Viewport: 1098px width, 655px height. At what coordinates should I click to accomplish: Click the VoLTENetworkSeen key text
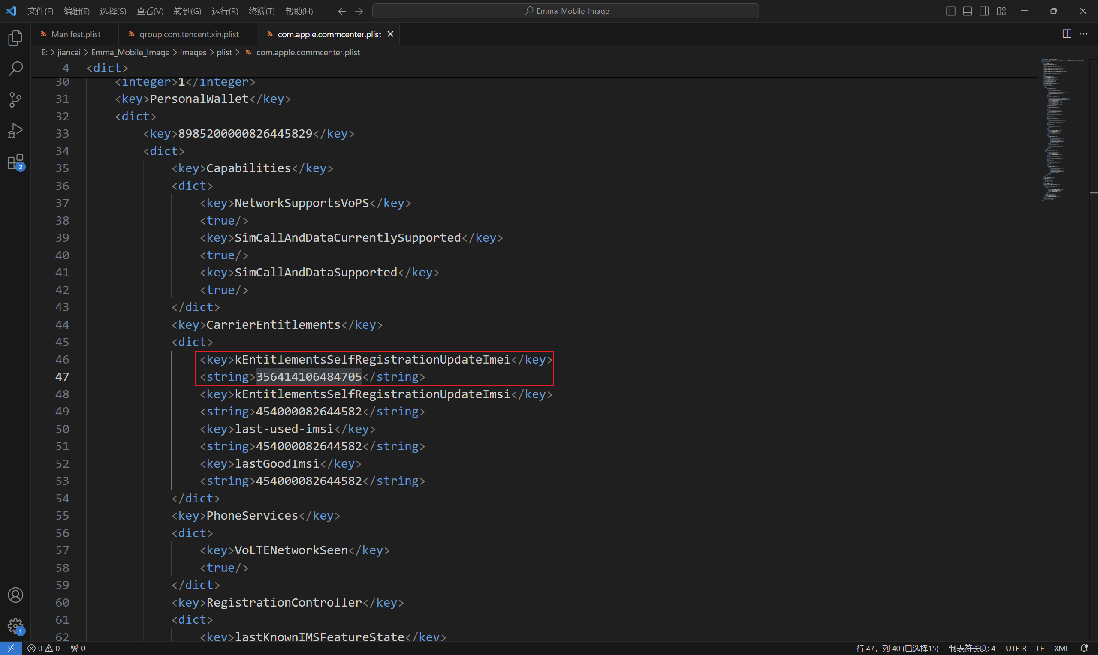pyautogui.click(x=291, y=550)
